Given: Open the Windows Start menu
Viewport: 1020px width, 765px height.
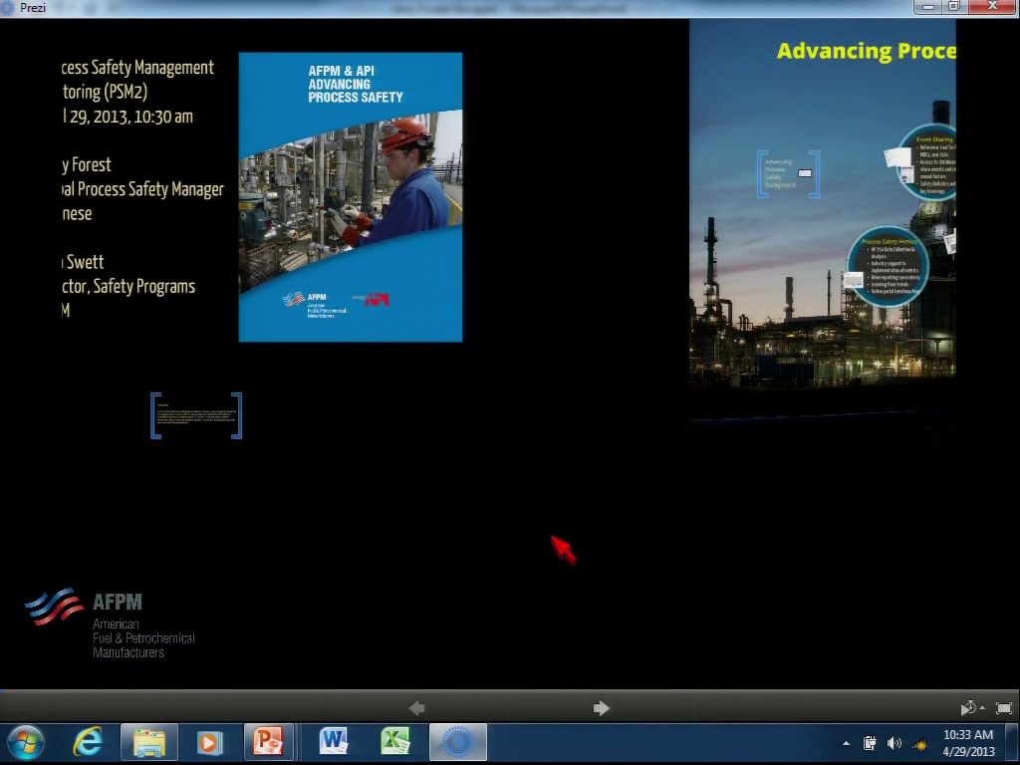Looking at the screenshot, I should pyautogui.click(x=26, y=741).
